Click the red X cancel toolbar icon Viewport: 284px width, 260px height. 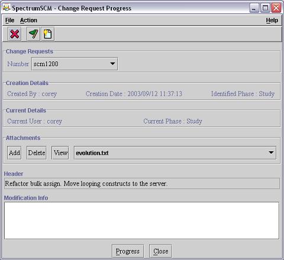(x=15, y=34)
